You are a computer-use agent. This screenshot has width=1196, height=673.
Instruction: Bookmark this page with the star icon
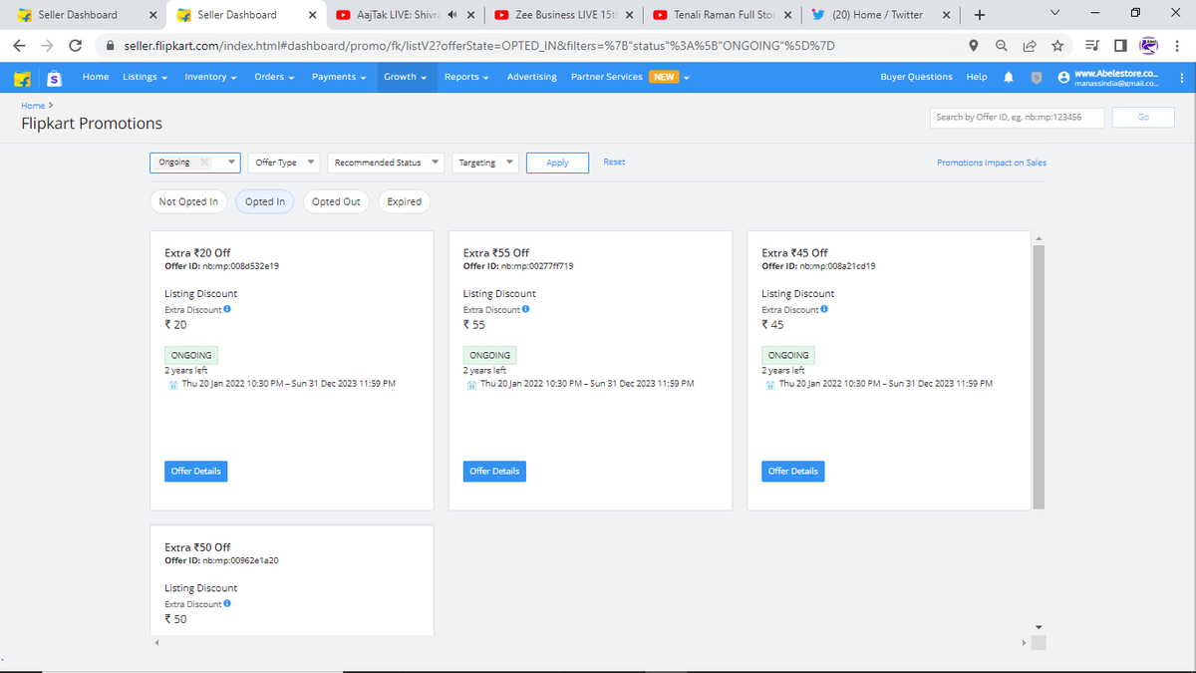pos(1056,46)
